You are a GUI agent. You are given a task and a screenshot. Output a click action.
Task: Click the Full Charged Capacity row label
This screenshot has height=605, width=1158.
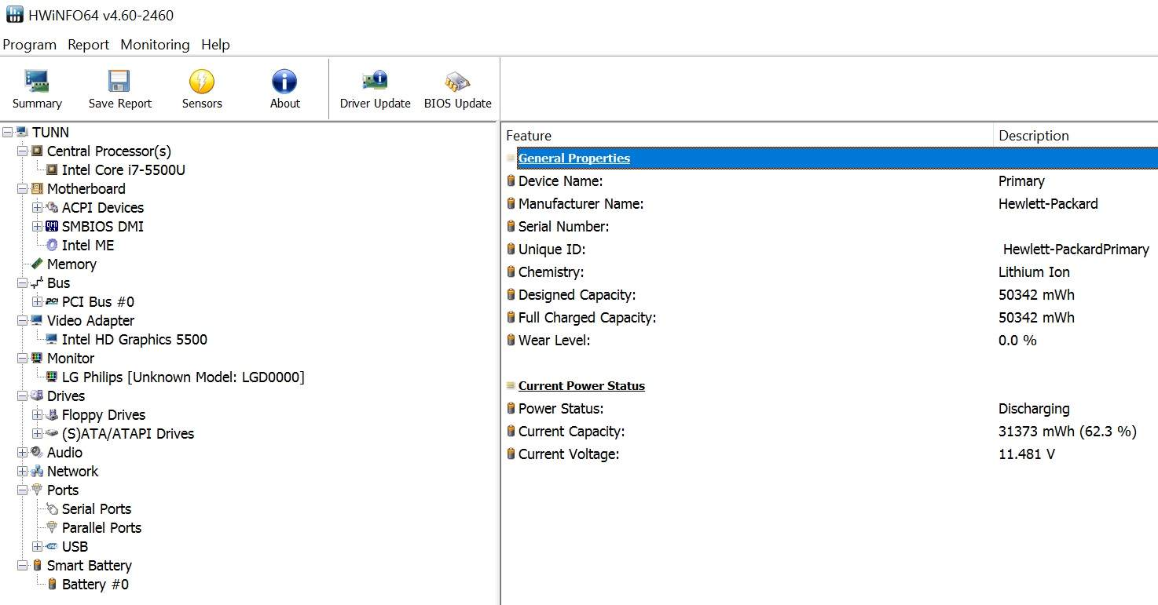(x=587, y=318)
